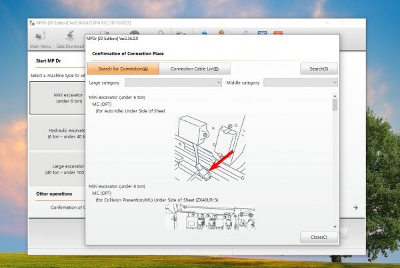Click the first 'MC (OPT)' entry text
Screen dimensions: 400x268
point(102,104)
